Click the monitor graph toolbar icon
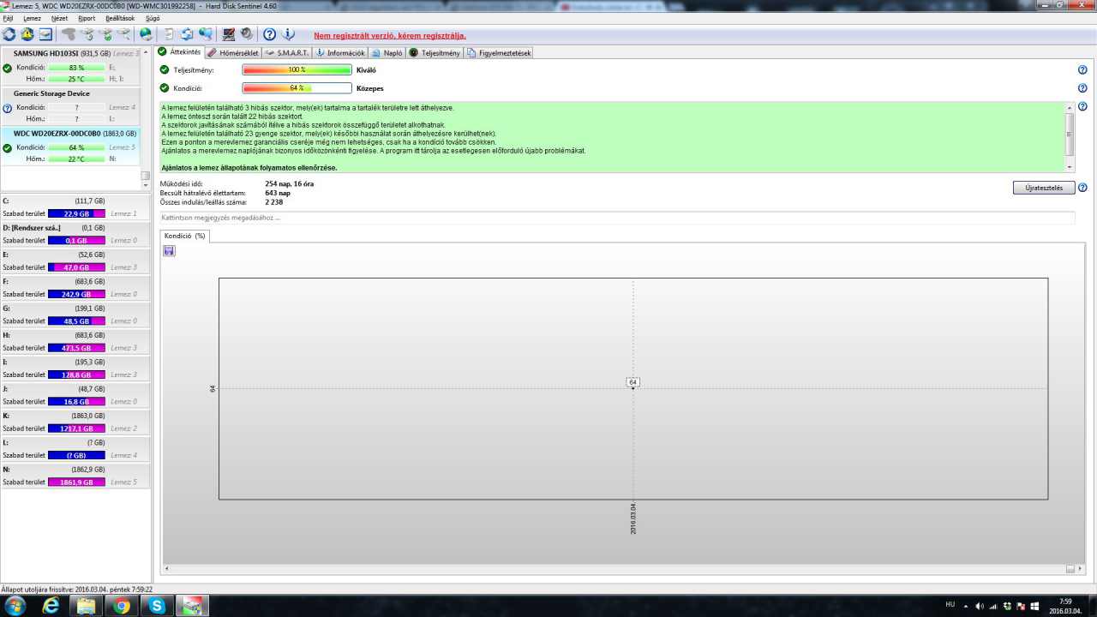 229,34
